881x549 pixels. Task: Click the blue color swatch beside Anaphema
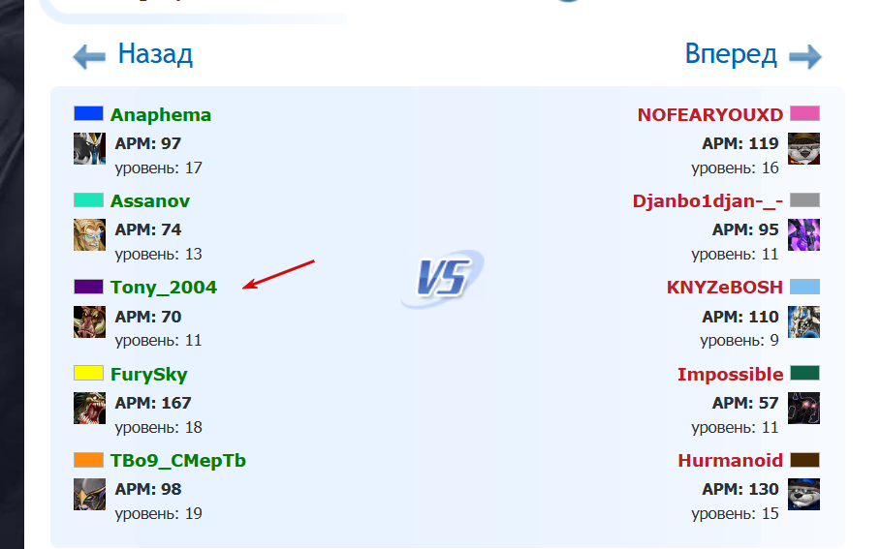[x=88, y=114]
